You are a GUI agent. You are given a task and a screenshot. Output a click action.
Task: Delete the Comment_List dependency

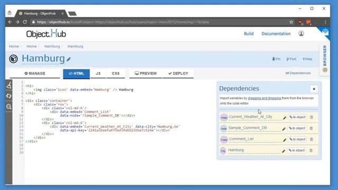pos(312,139)
